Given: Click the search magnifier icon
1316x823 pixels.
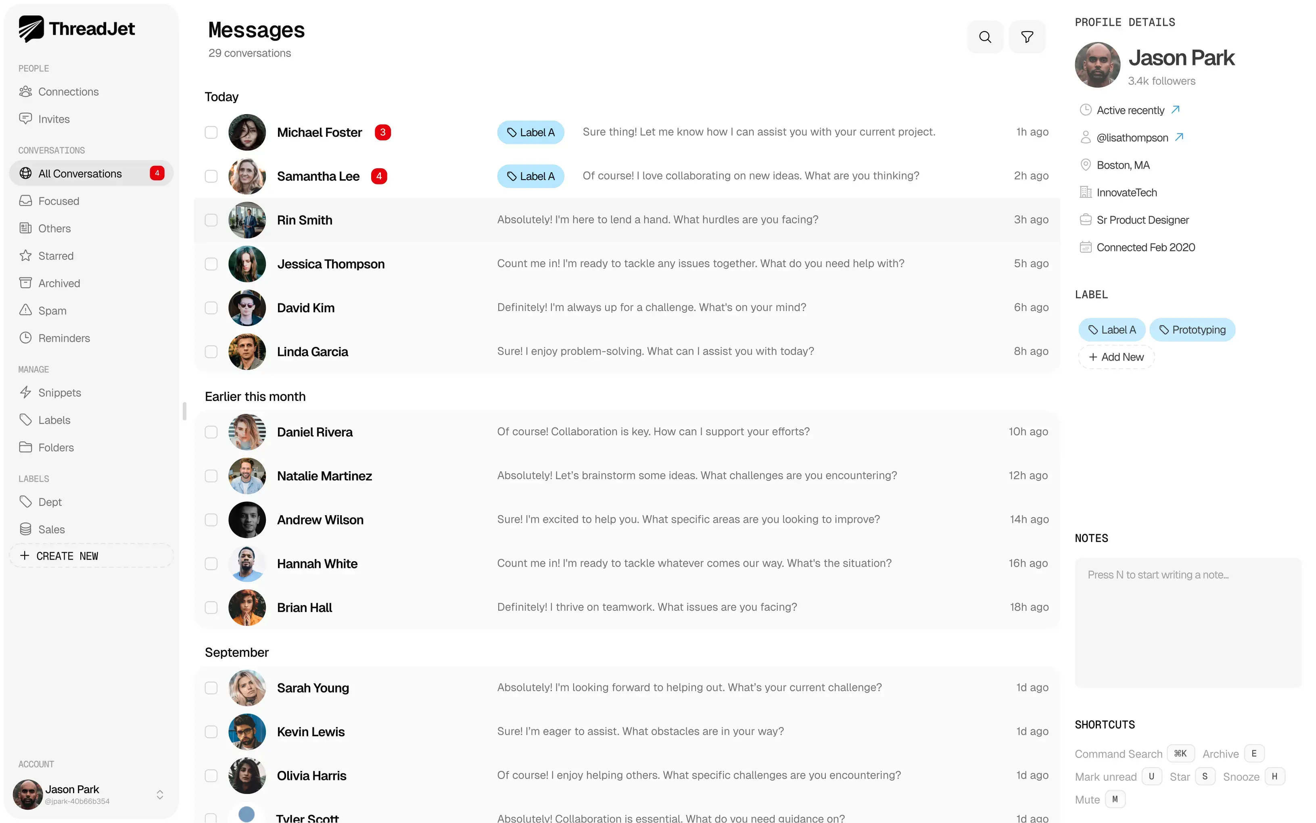Looking at the screenshot, I should [984, 37].
